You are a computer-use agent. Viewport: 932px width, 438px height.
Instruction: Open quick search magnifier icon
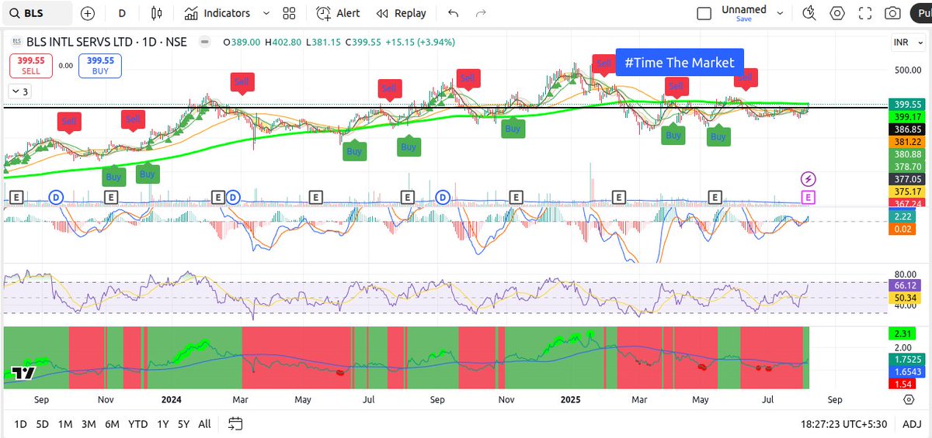pyautogui.click(x=810, y=13)
